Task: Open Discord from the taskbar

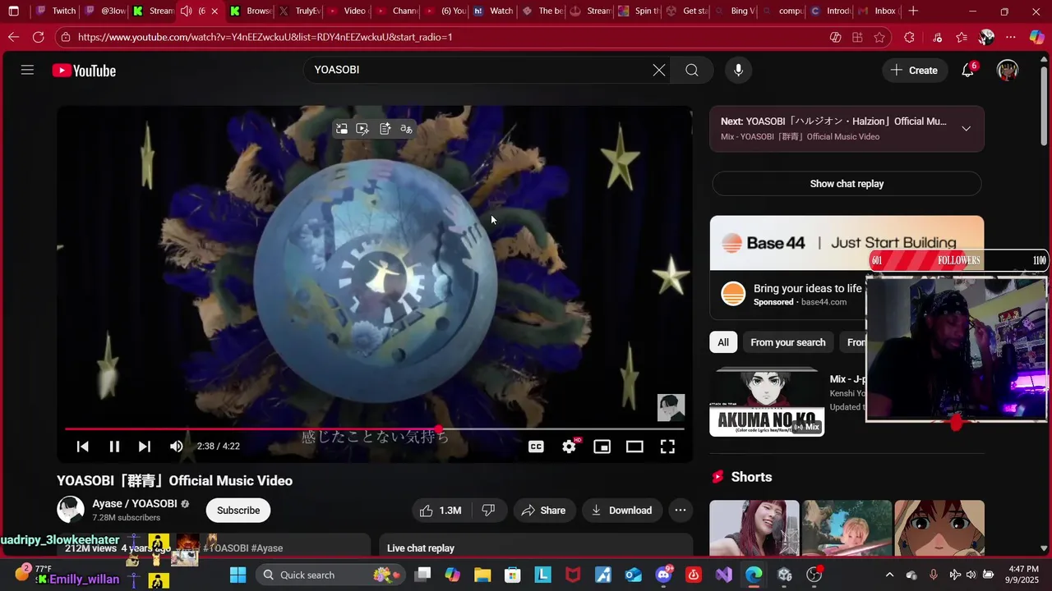Action: click(x=663, y=575)
